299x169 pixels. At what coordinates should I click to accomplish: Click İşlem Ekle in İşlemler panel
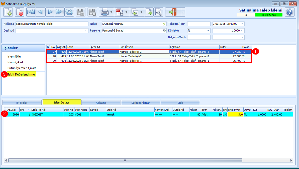click(x=14, y=56)
